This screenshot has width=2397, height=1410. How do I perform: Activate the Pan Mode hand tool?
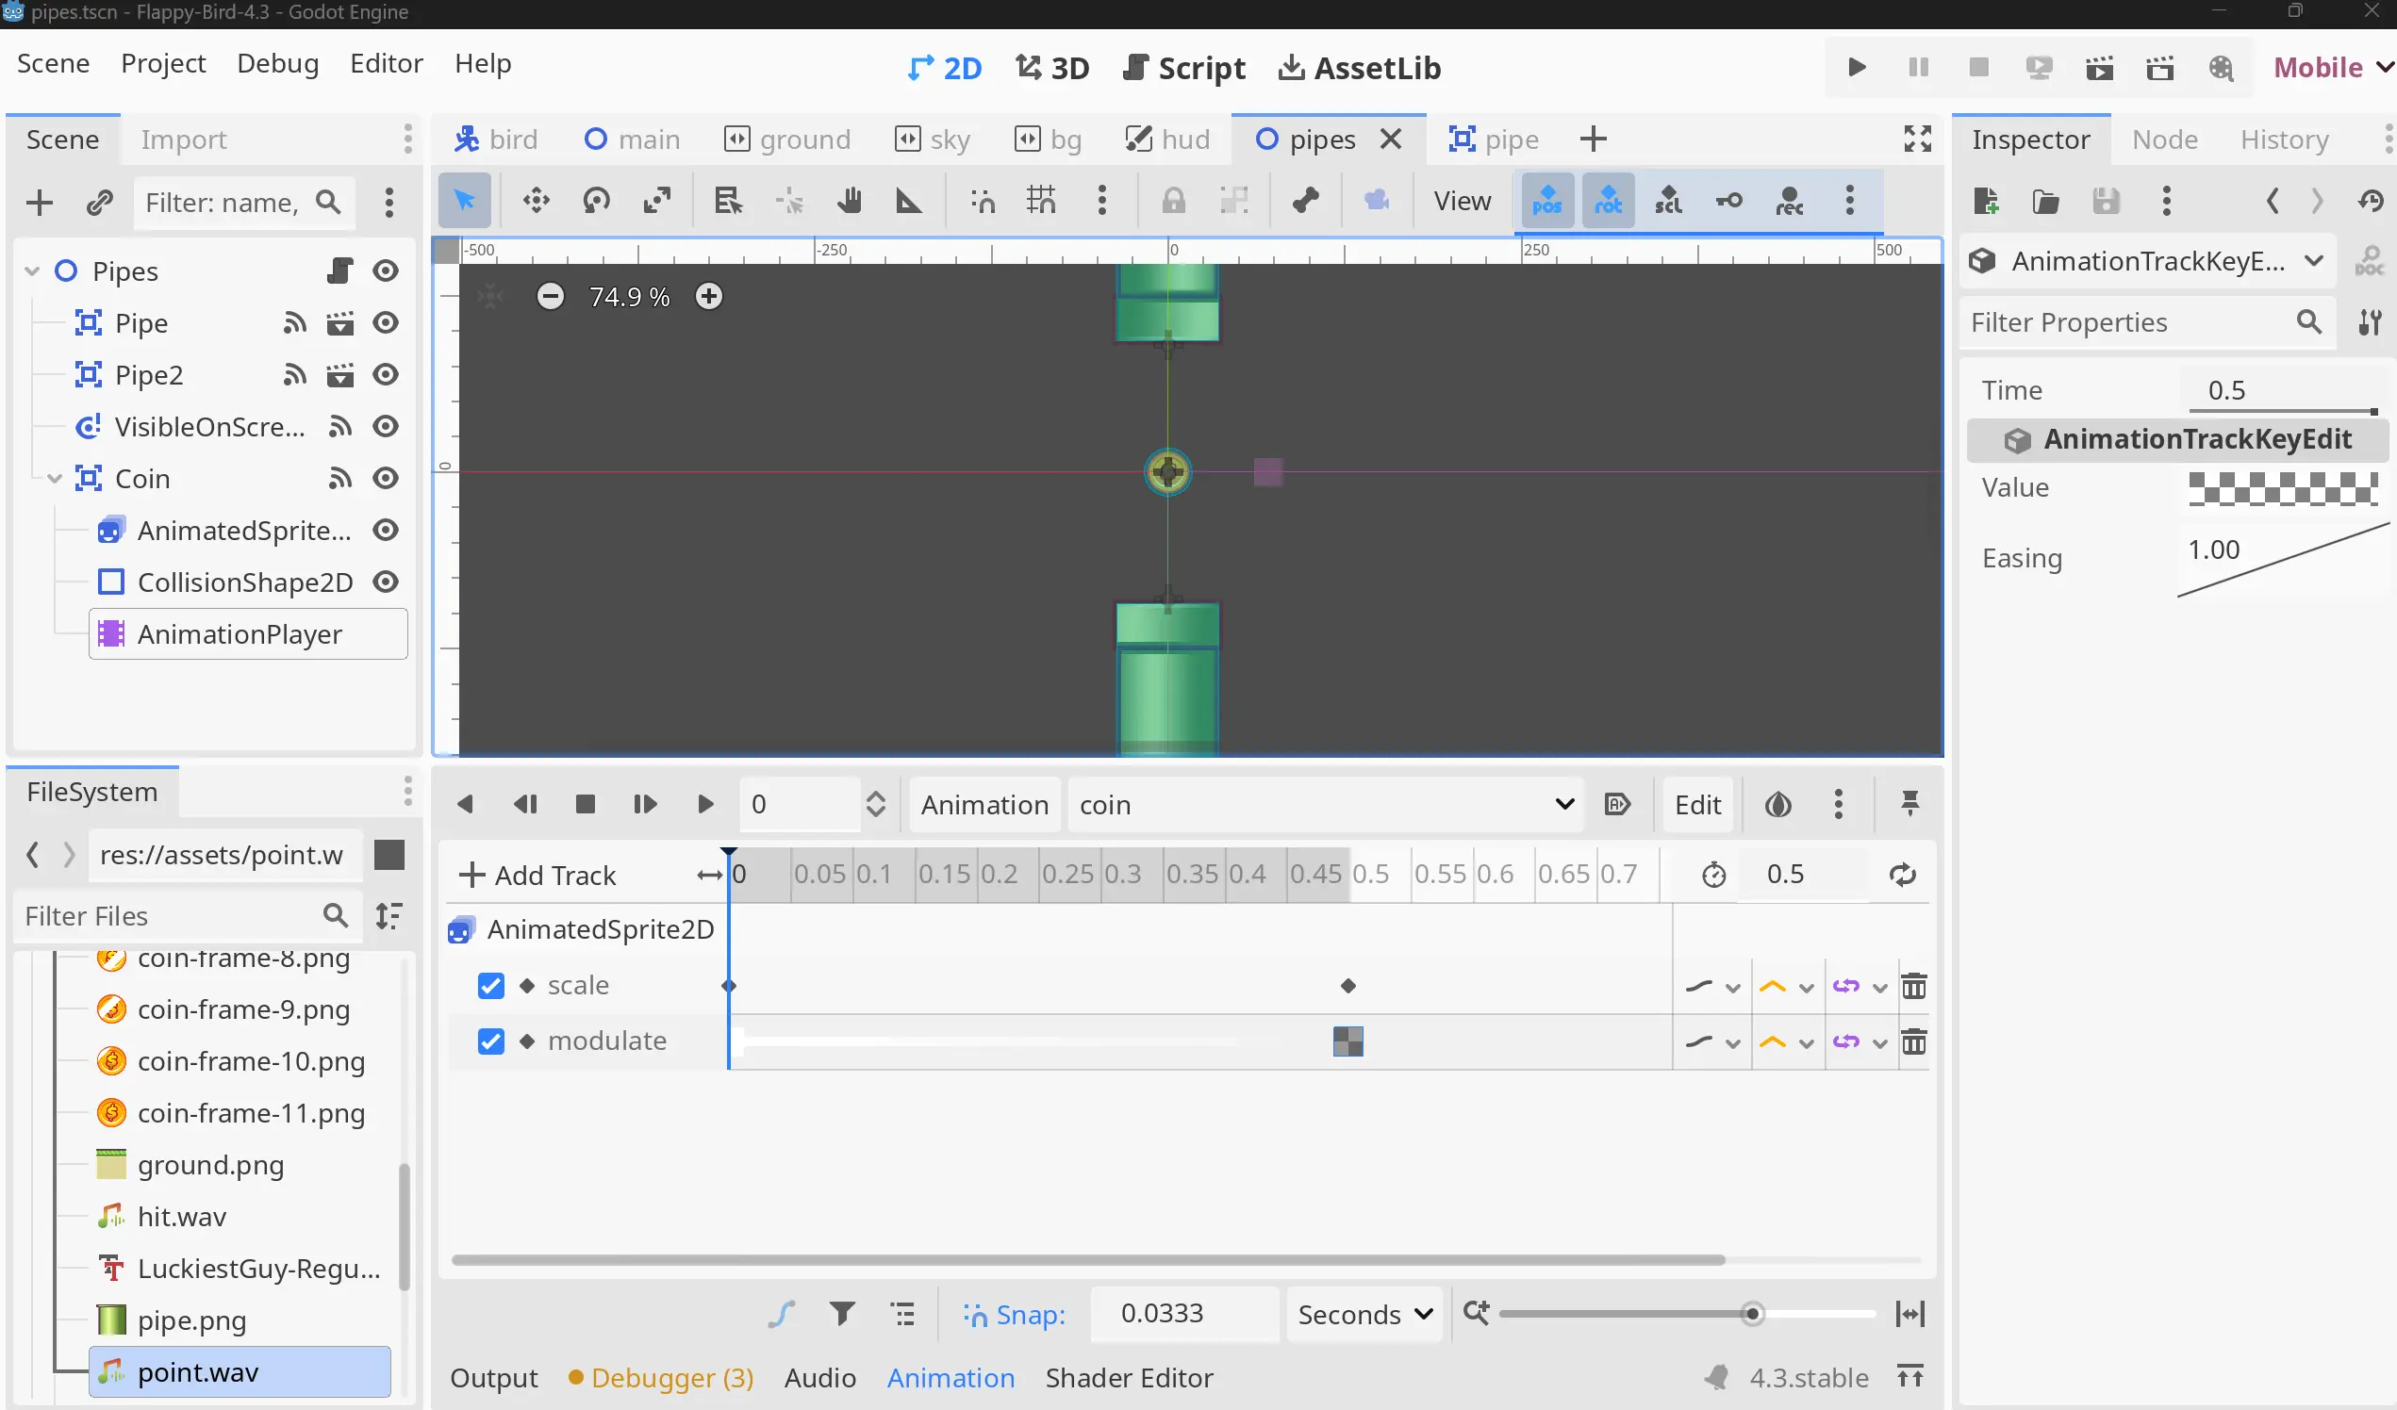pyautogui.click(x=849, y=201)
